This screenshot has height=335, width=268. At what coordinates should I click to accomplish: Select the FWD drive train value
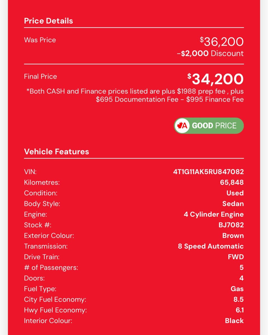point(236,257)
